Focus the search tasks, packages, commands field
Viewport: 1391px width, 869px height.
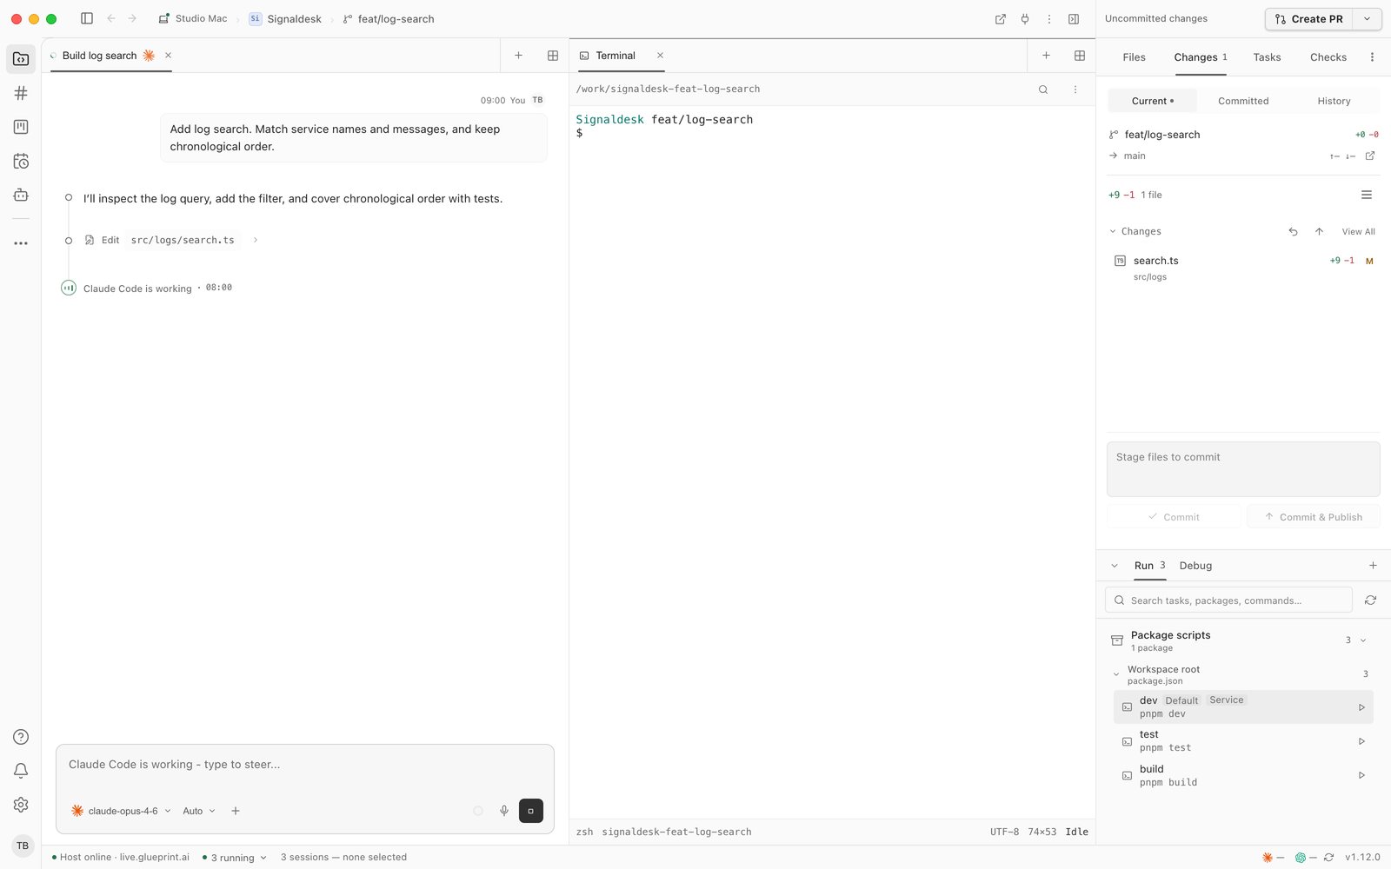tap(1228, 600)
